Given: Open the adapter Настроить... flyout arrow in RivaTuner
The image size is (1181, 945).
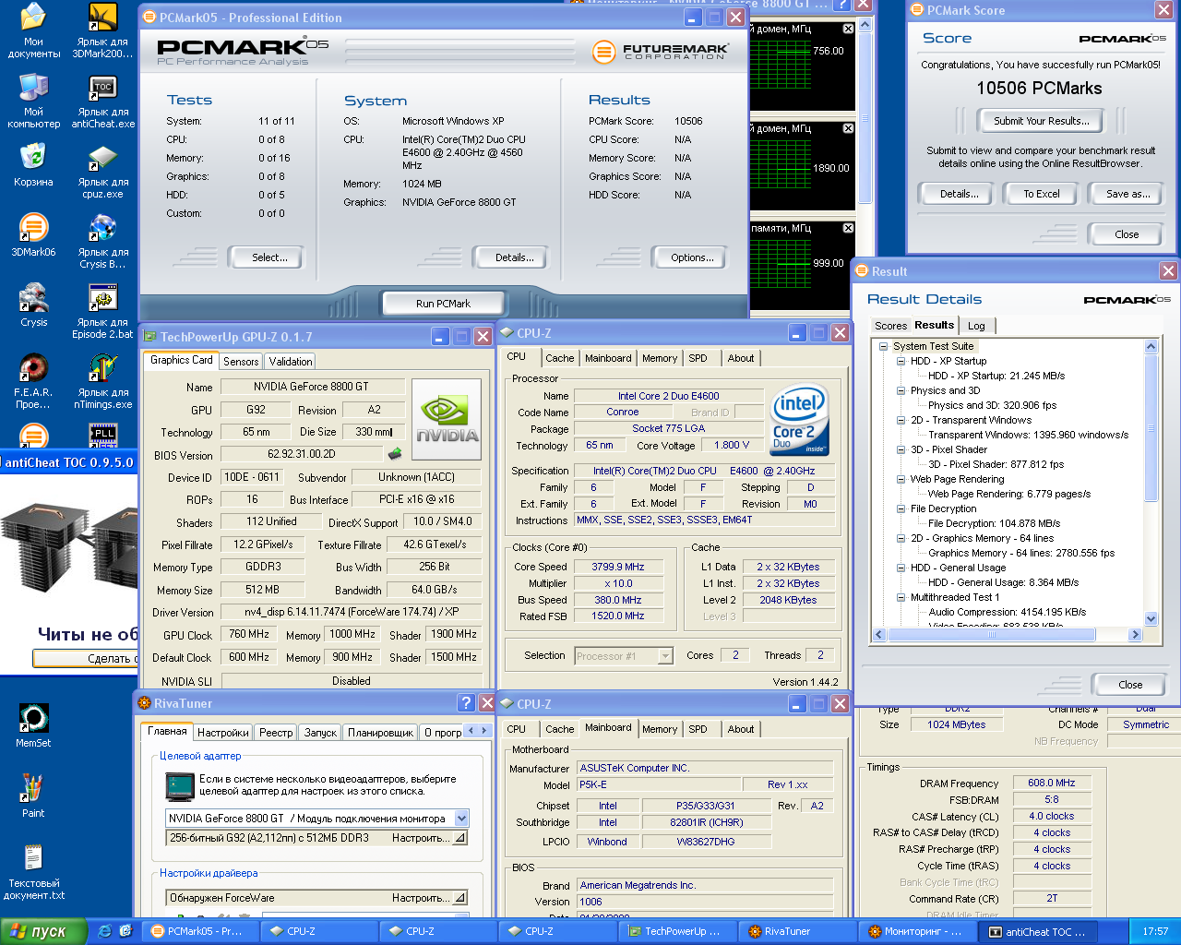Looking at the screenshot, I should [459, 838].
